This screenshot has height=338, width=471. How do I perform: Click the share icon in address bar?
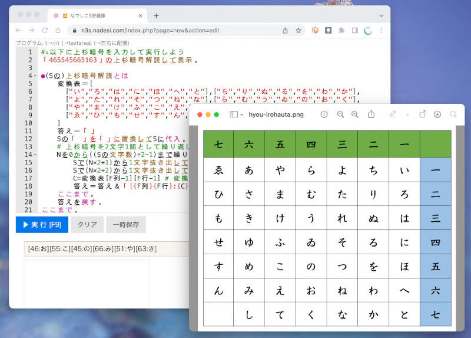point(285,31)
